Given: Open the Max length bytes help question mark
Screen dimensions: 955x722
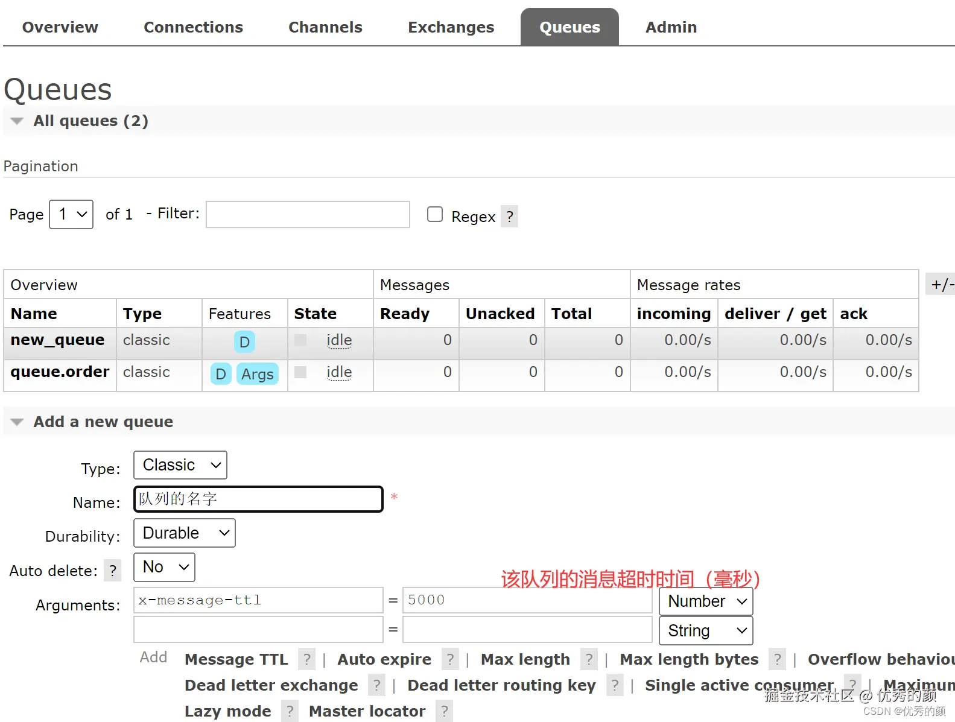Looking at the screenshot, I should pyautogui.click(x=778, y=659).
